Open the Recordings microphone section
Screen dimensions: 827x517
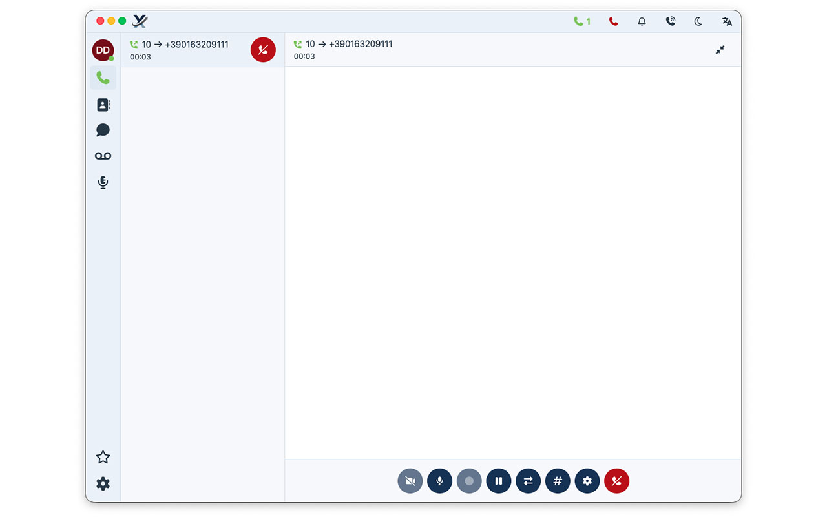click(103, 182)
